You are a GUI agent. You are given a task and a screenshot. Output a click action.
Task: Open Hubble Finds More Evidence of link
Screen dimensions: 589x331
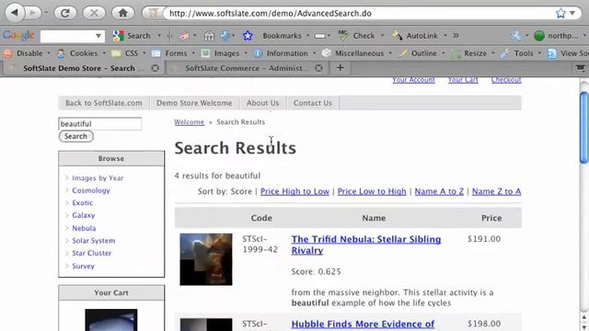point(363,324)
